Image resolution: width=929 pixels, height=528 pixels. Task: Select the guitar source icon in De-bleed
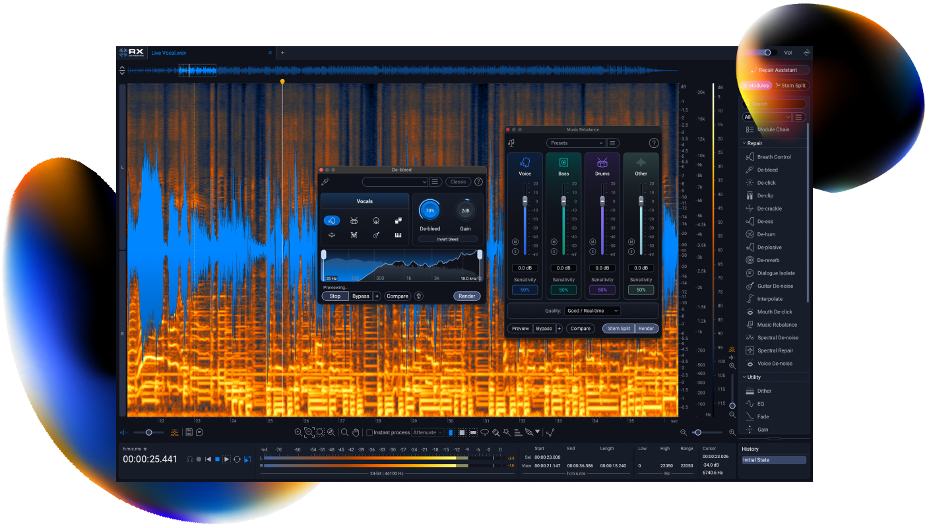coord(376,235)
